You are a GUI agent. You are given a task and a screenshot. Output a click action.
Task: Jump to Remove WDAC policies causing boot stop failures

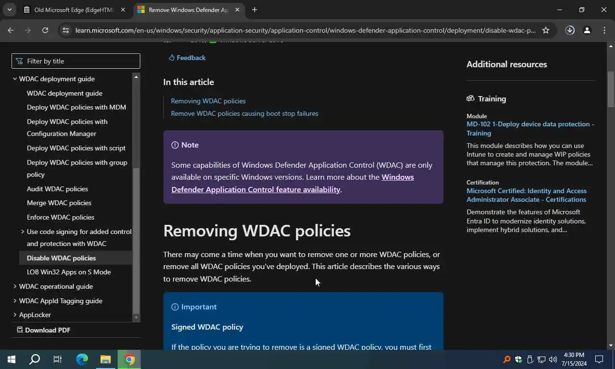[245, 113]
